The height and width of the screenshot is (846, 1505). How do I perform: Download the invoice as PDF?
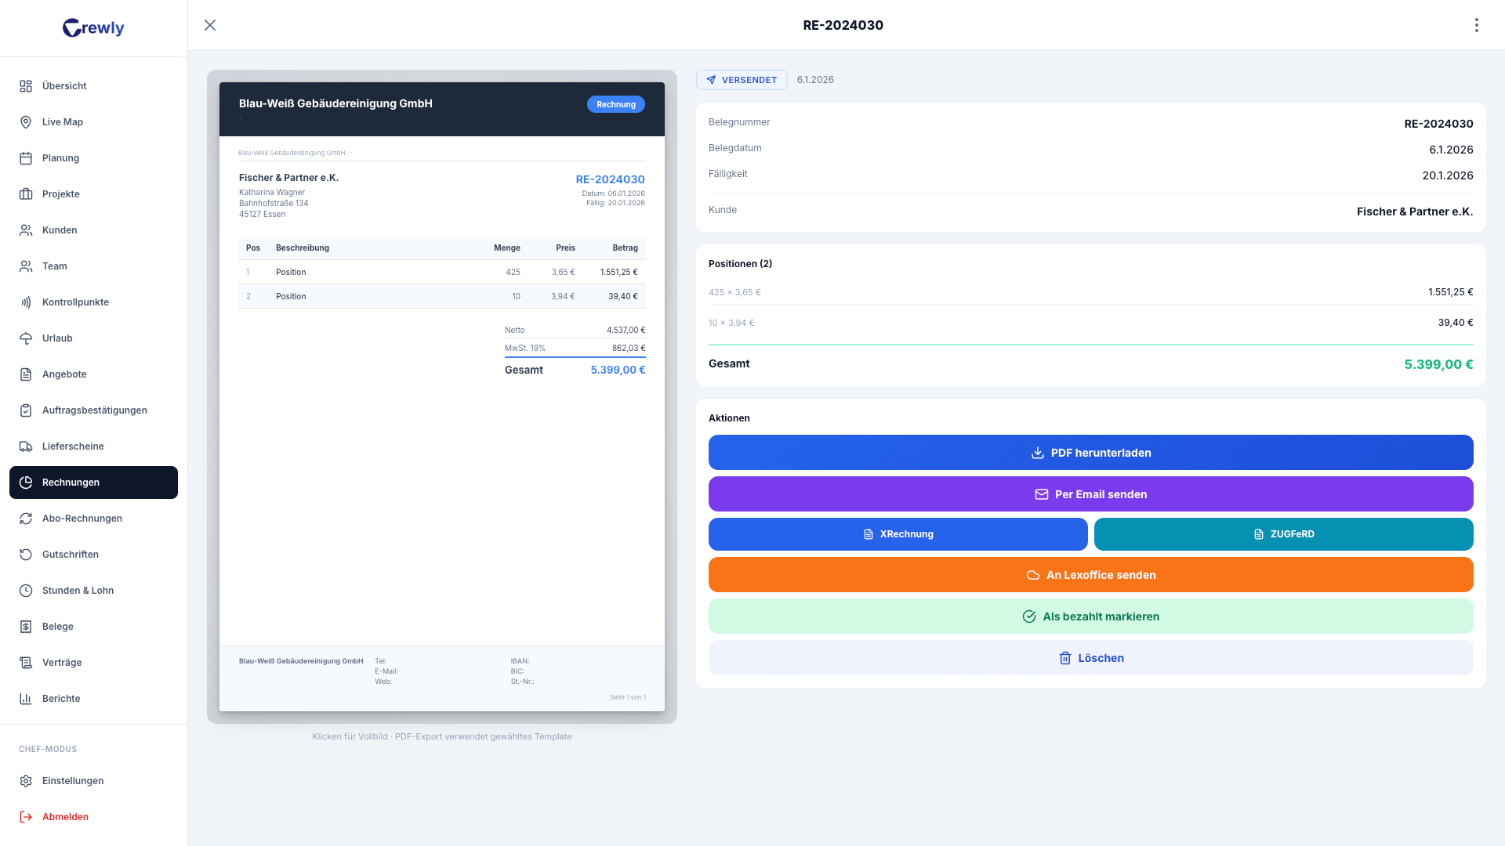[x=1090, y=453]
